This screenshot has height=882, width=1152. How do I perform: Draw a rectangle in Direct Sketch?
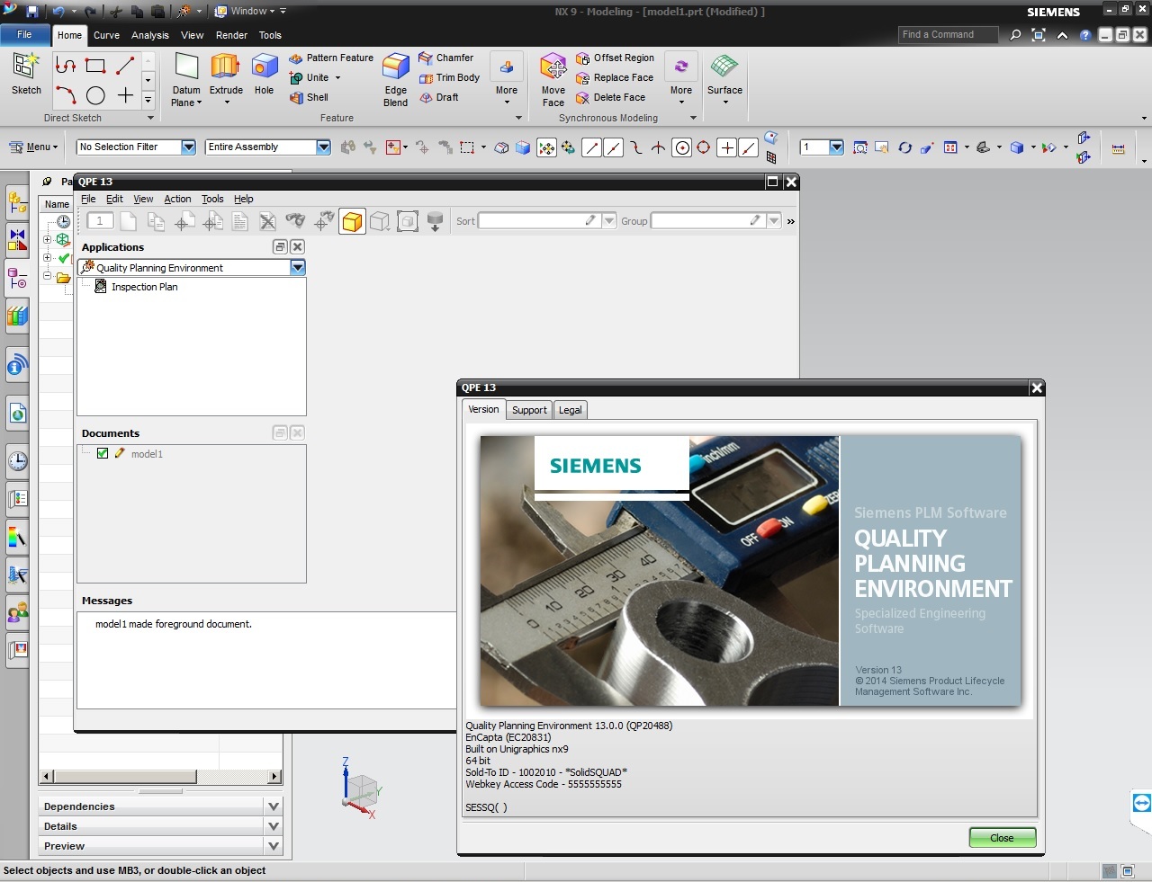pyautogui.click(x=95, y=65)
